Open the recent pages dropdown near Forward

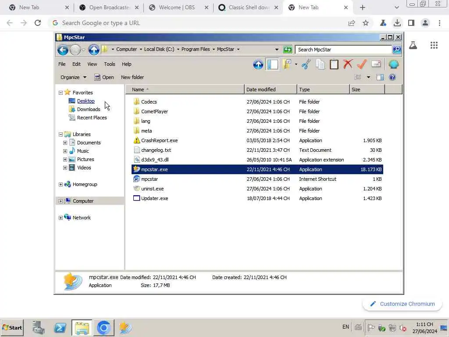[83, 50]
